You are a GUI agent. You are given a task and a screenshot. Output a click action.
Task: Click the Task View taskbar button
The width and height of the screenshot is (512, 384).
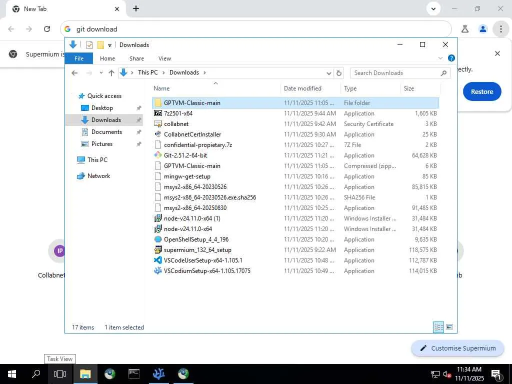click(60, 374)
